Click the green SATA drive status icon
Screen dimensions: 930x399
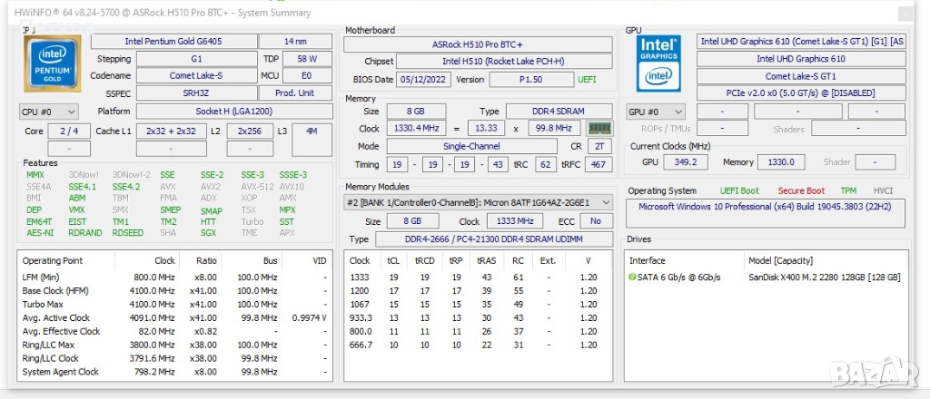pyautogui.click(x=632, y=277)
